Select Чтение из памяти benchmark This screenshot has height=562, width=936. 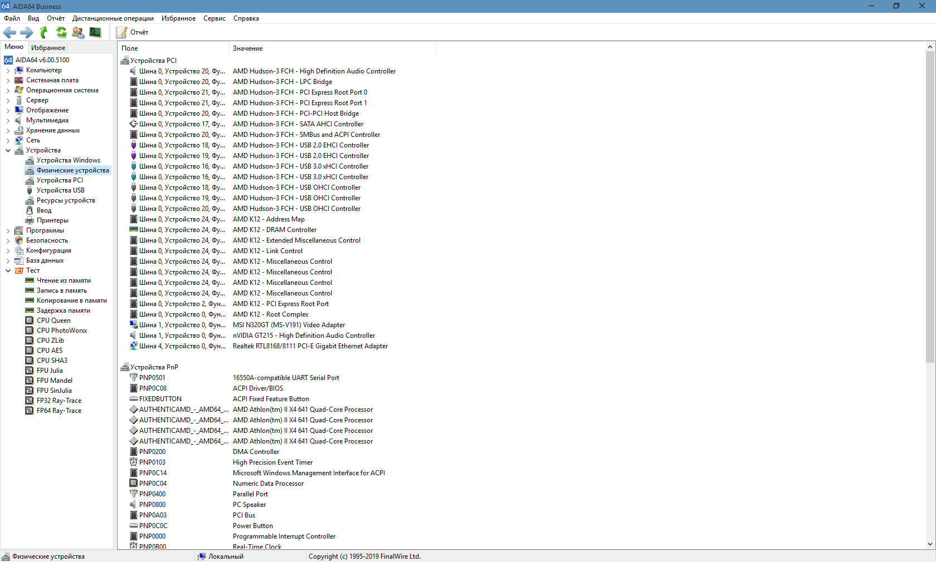(64, 280)
